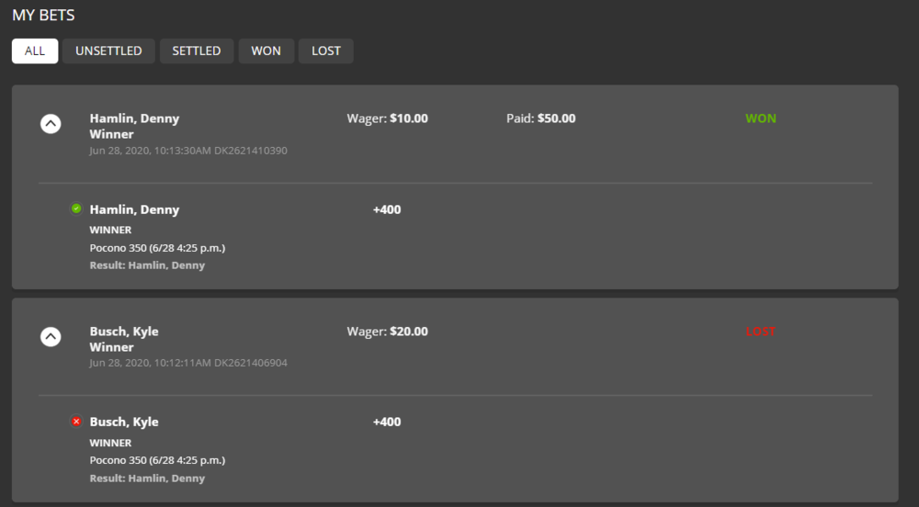Click bet ID DK2621406904 line
The width and height of the screenshot is (919, 507).
pyautogui.click(x=188, y=363)
